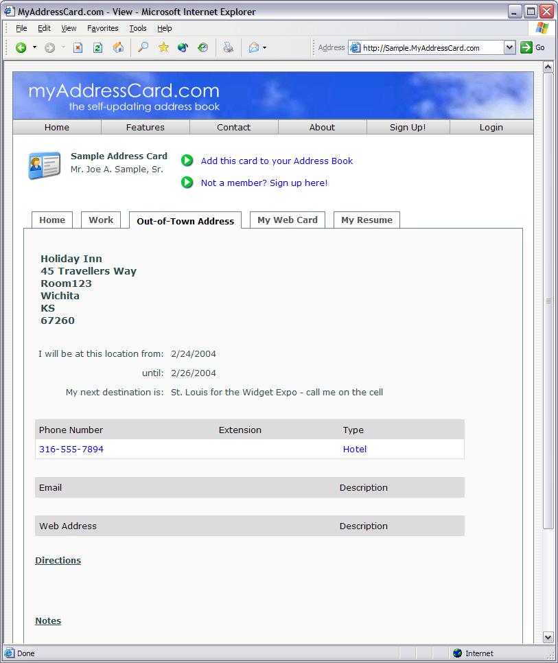Click the scrollbar up arrow
The image size is (558, 663).
[x=548, y=67]
